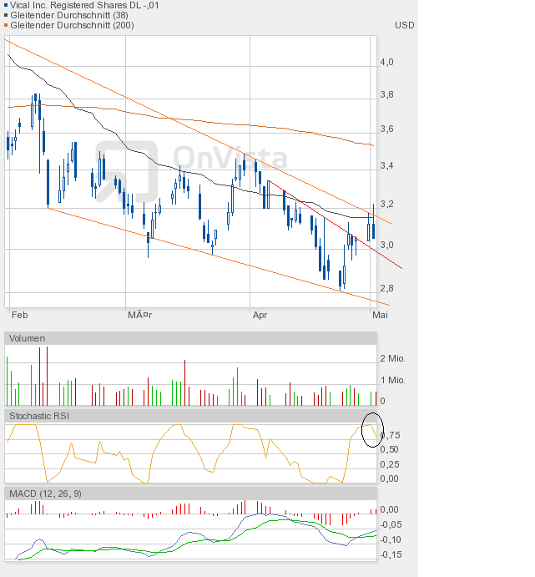This screenshot has width=535, height=577.
Task: Open the Stochastic RSI panel header
Action: point(39,415)
